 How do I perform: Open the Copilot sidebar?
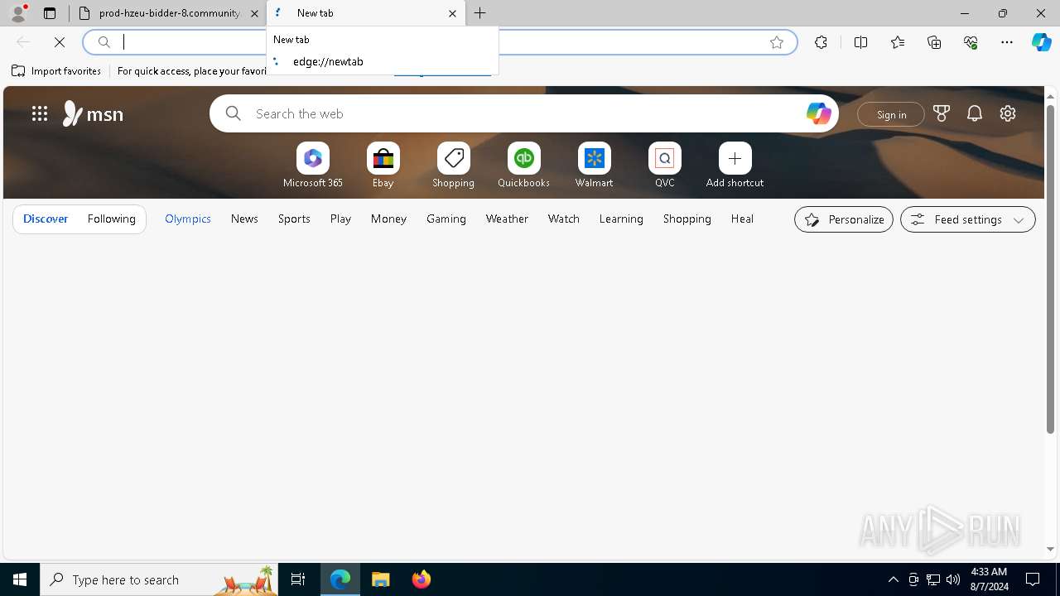[1042, 42]
